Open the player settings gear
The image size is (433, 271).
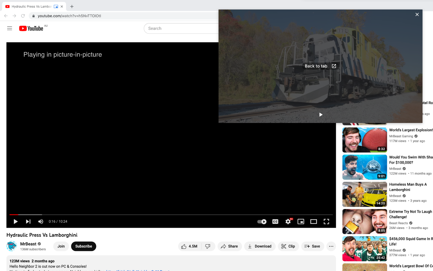(288, 222)
